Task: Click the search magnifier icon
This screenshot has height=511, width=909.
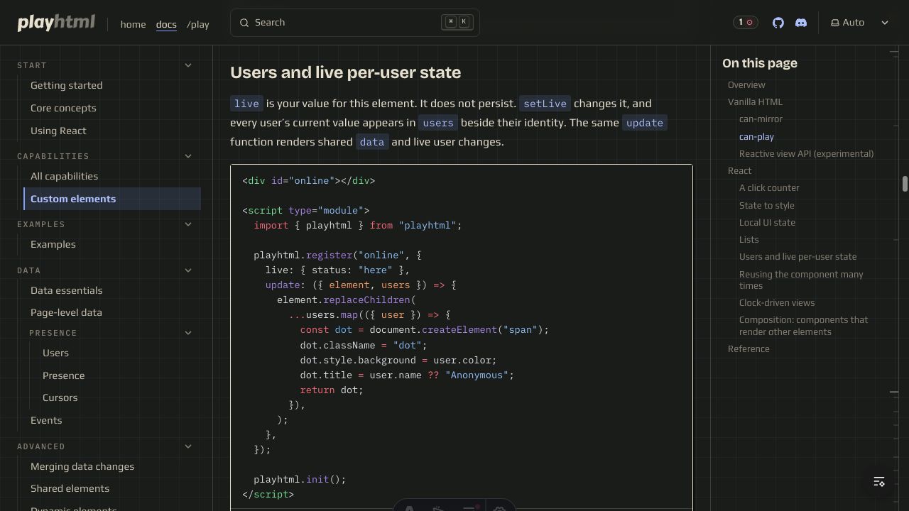Action: 244,23
